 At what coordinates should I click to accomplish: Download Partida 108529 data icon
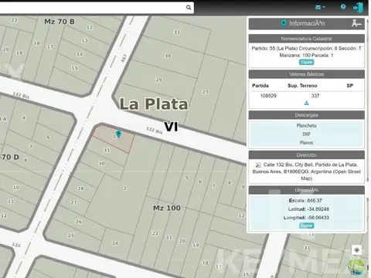click(x=306, y=103)
